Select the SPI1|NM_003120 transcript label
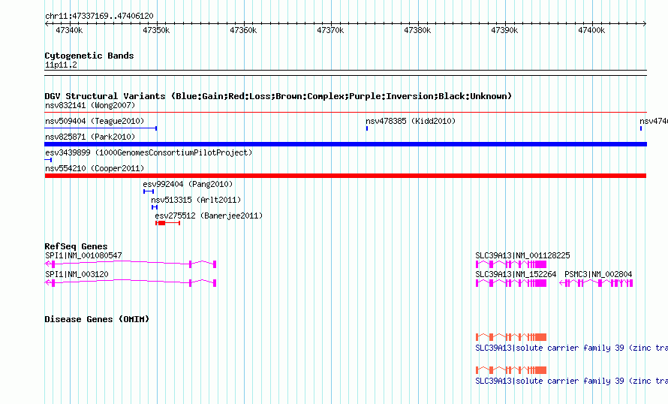 (77, 274)
